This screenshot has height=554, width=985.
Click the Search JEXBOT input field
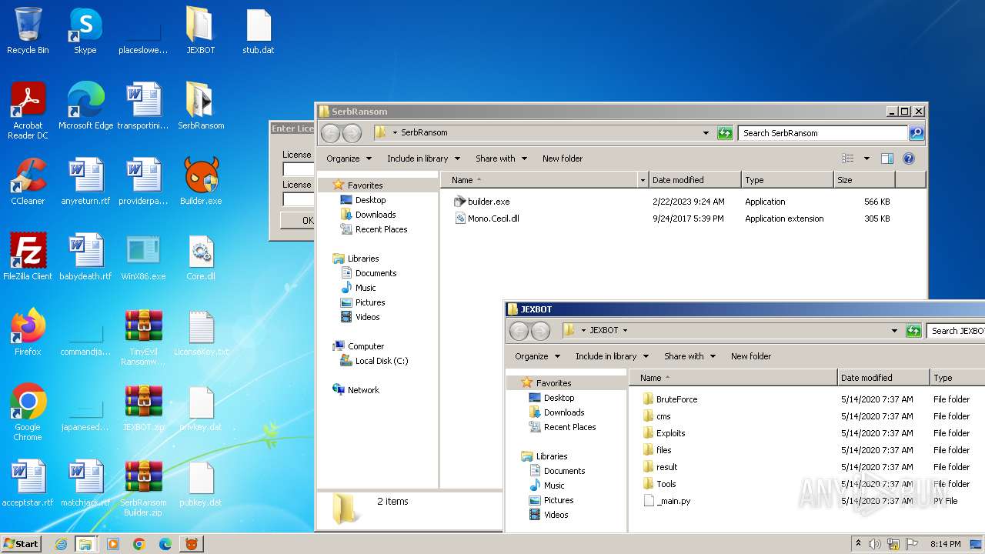click(x=956, y=331)
